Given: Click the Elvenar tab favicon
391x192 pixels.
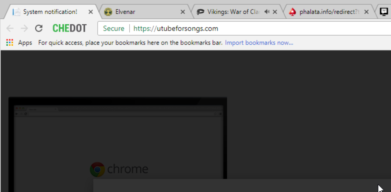Looking at the screenshot, I should click(x=108, y=12).
